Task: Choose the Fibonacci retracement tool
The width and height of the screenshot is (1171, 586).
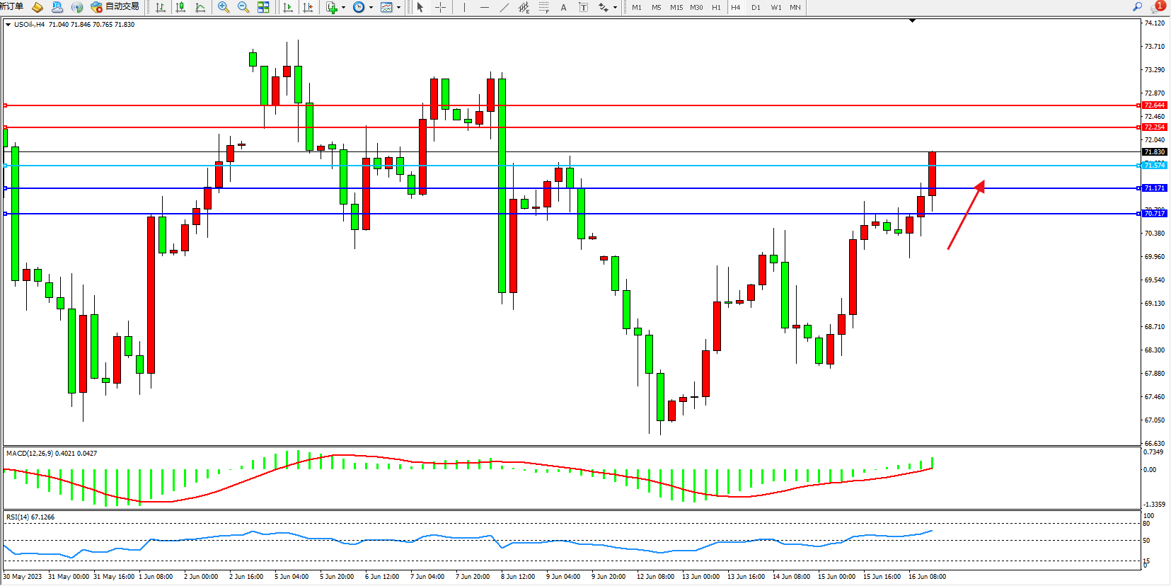Action: (543, 7)
